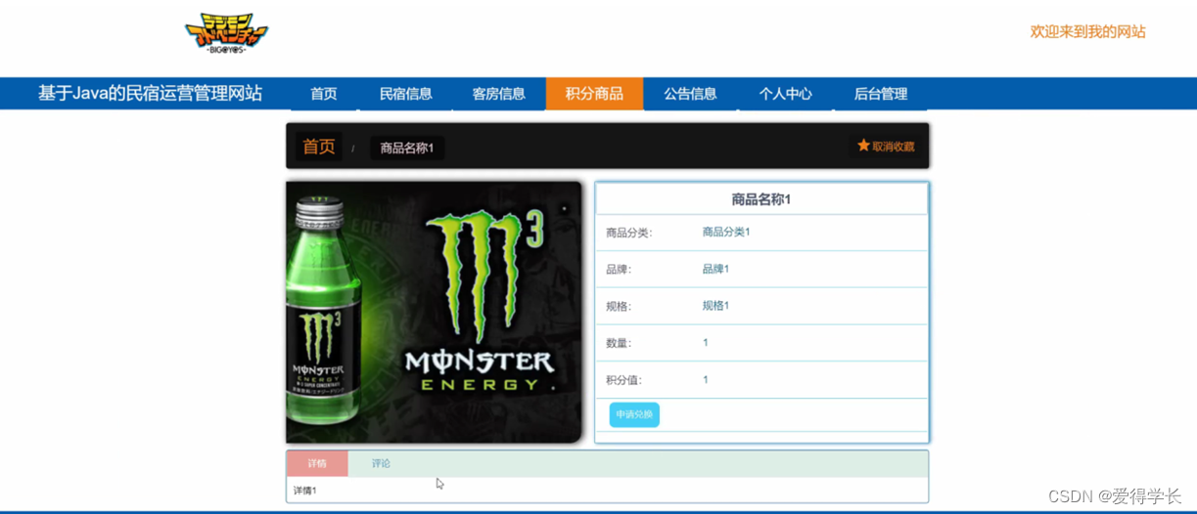Open 公告信息 in the navigation bar
Screen dimensions: 1197x514
[x=690, y=94]
